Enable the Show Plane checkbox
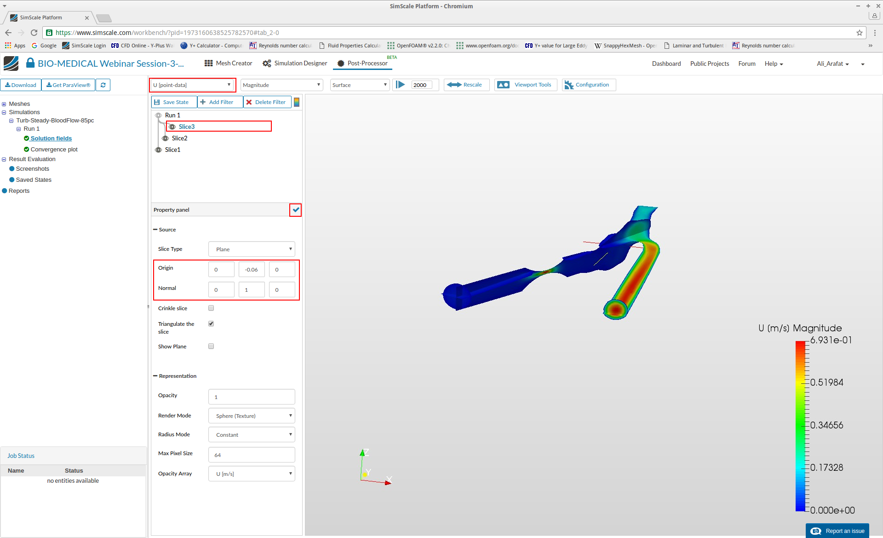This screenshot has height=538, width=883. [211, 346]
